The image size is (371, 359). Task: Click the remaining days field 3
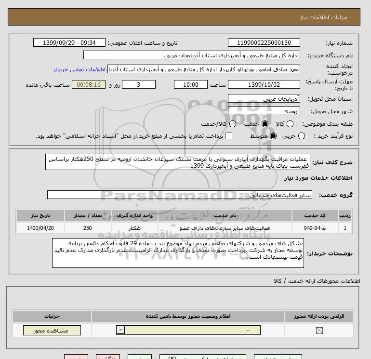point(139,84)
